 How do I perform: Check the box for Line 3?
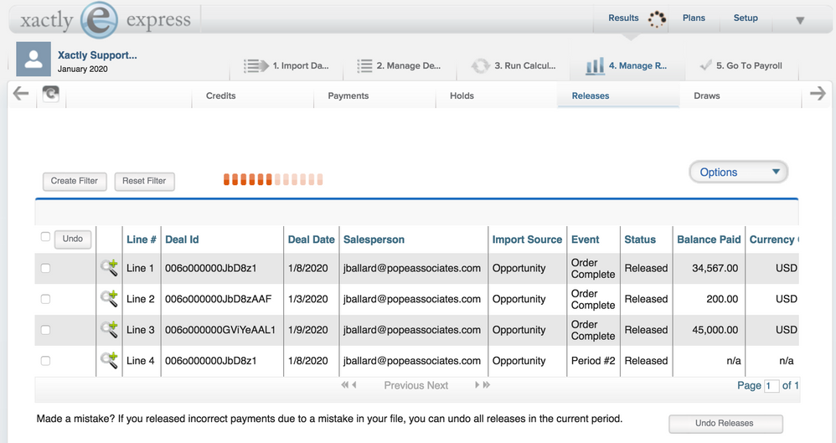coord(45,330)
